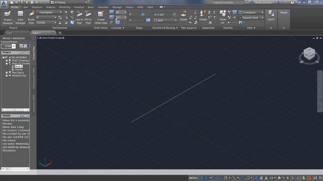Screen dimensions: 323x181
Task: Expand the Elevation & Routing panel title
Action: 165,28
